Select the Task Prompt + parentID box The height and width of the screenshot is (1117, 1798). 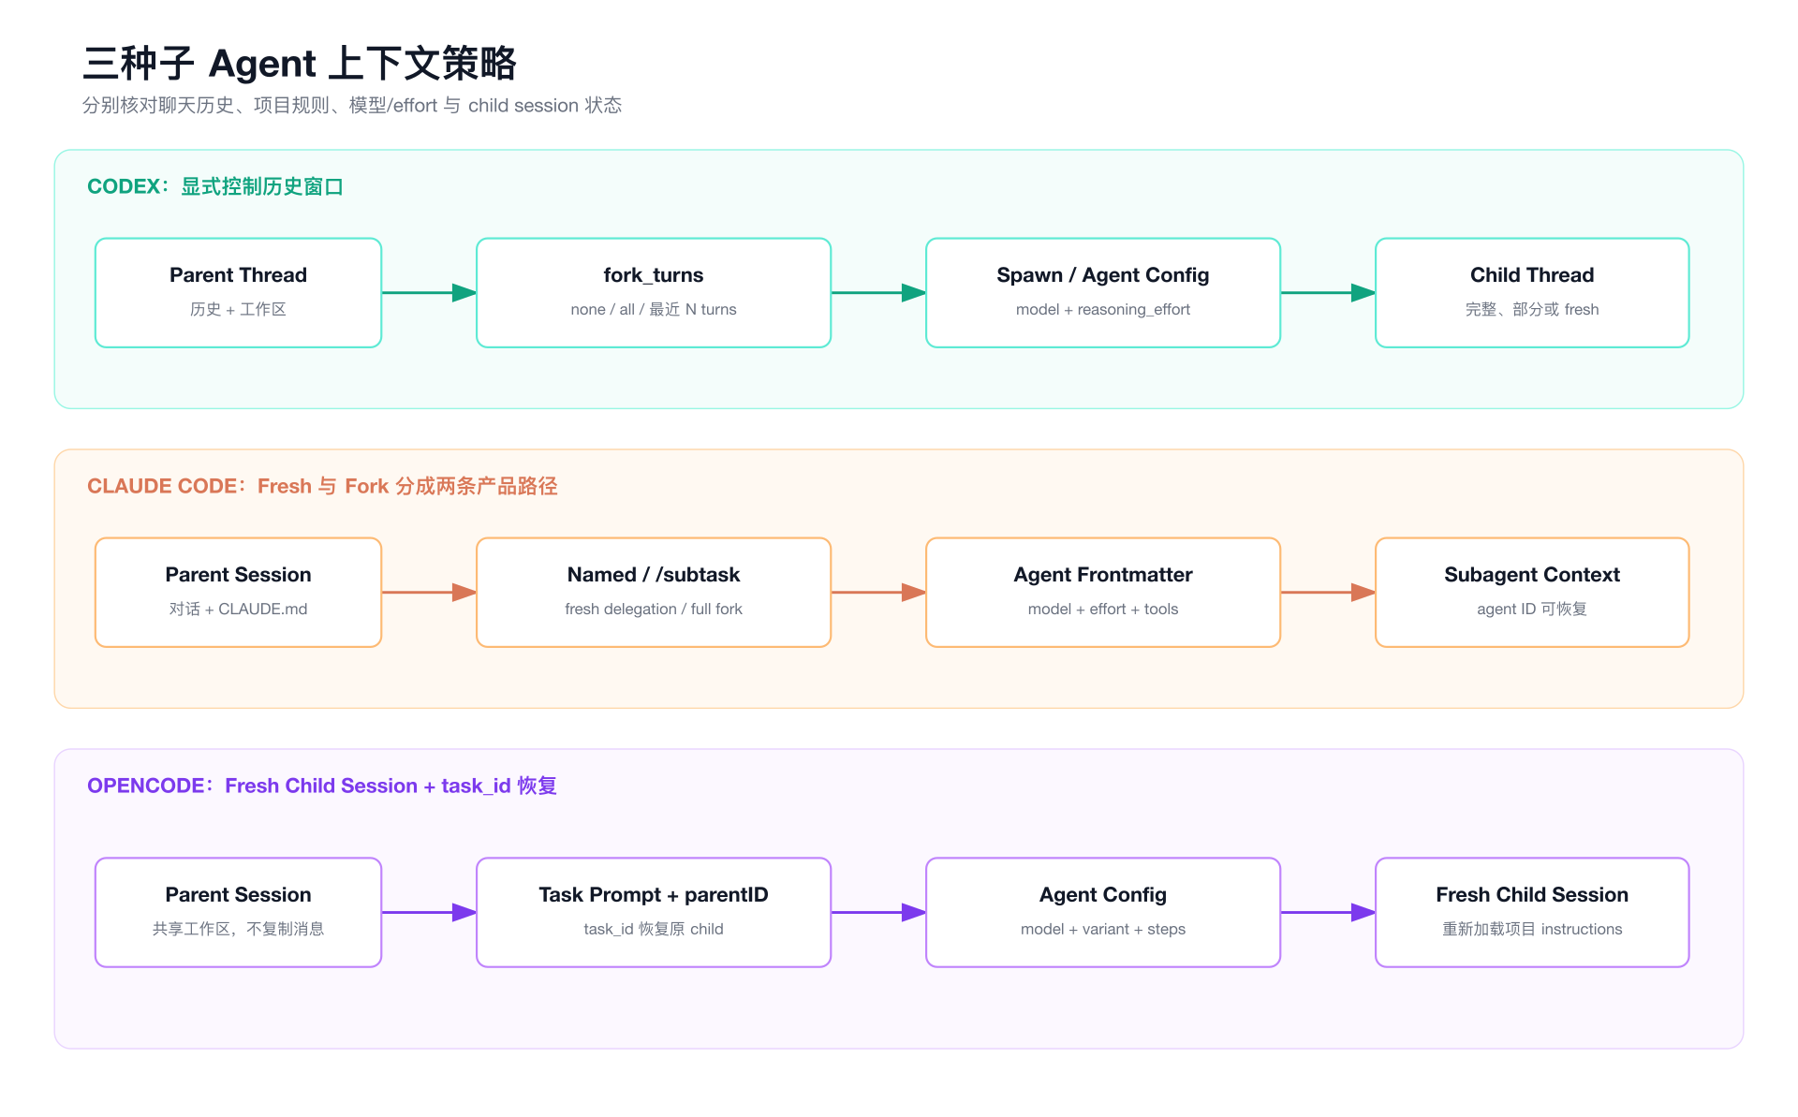tap(654, 913)
